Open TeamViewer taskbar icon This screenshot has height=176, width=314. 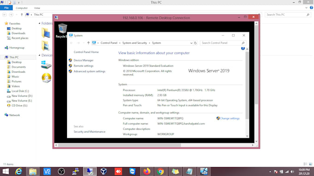point(133,171)
